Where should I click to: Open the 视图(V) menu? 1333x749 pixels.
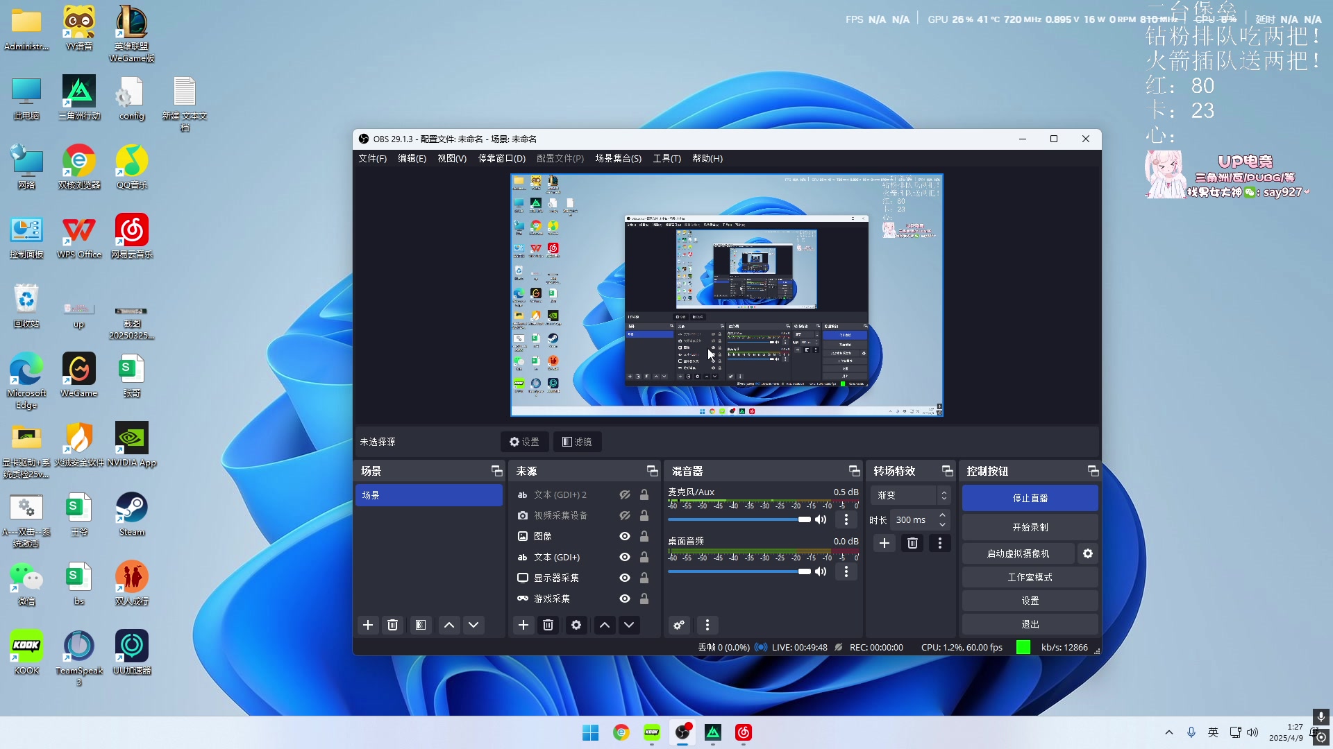[x=452, y=158]
